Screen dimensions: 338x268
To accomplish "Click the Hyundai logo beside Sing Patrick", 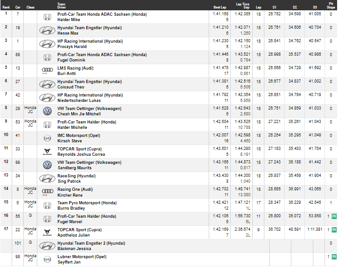I will point(47,179).
